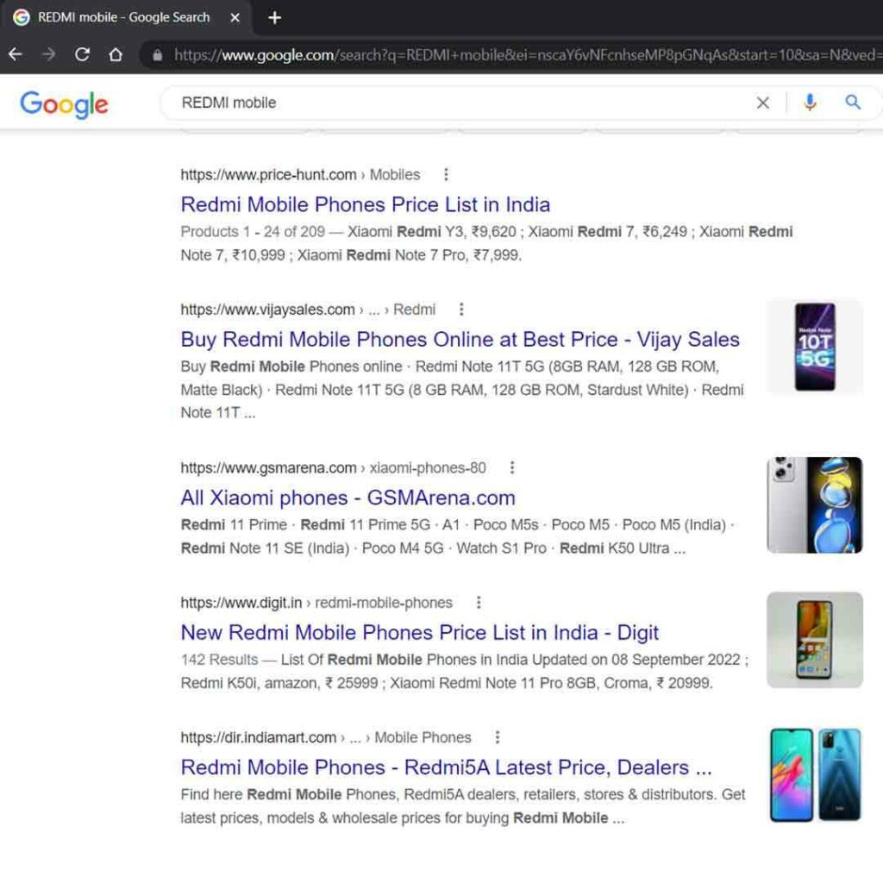Open New Redmi Mobile Phones Price List Digit
This screenshot has width=883, height=883.
420,632
